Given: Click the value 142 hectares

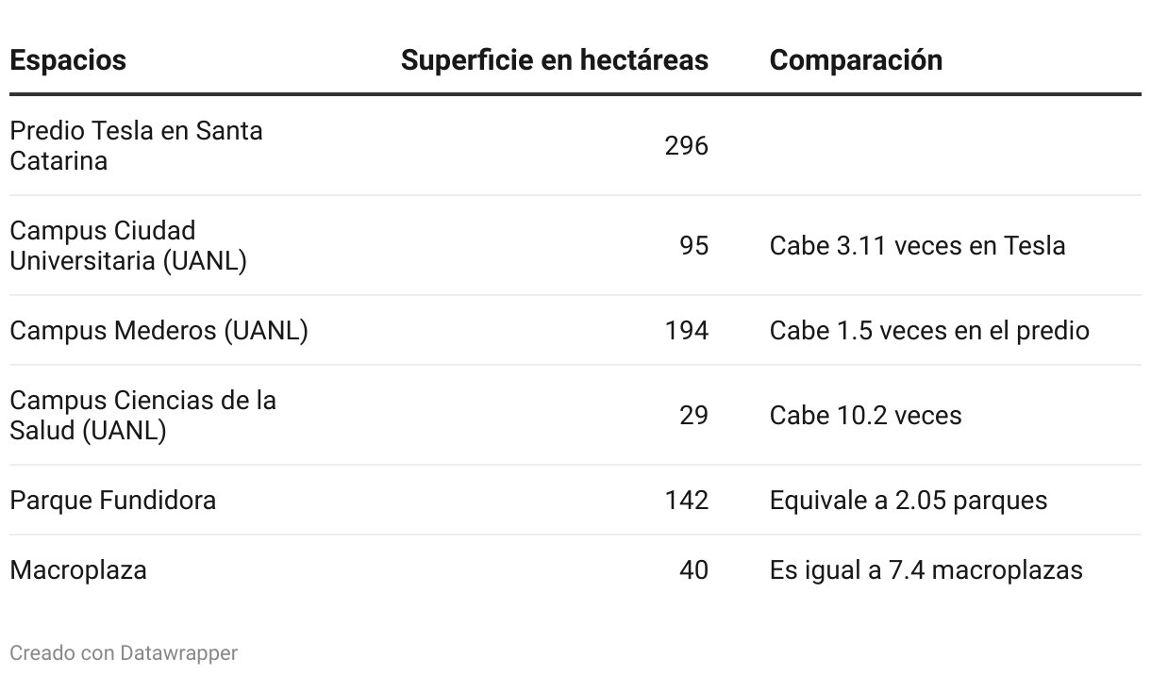Looking at the screenshot, I should [x=686, y=500].
